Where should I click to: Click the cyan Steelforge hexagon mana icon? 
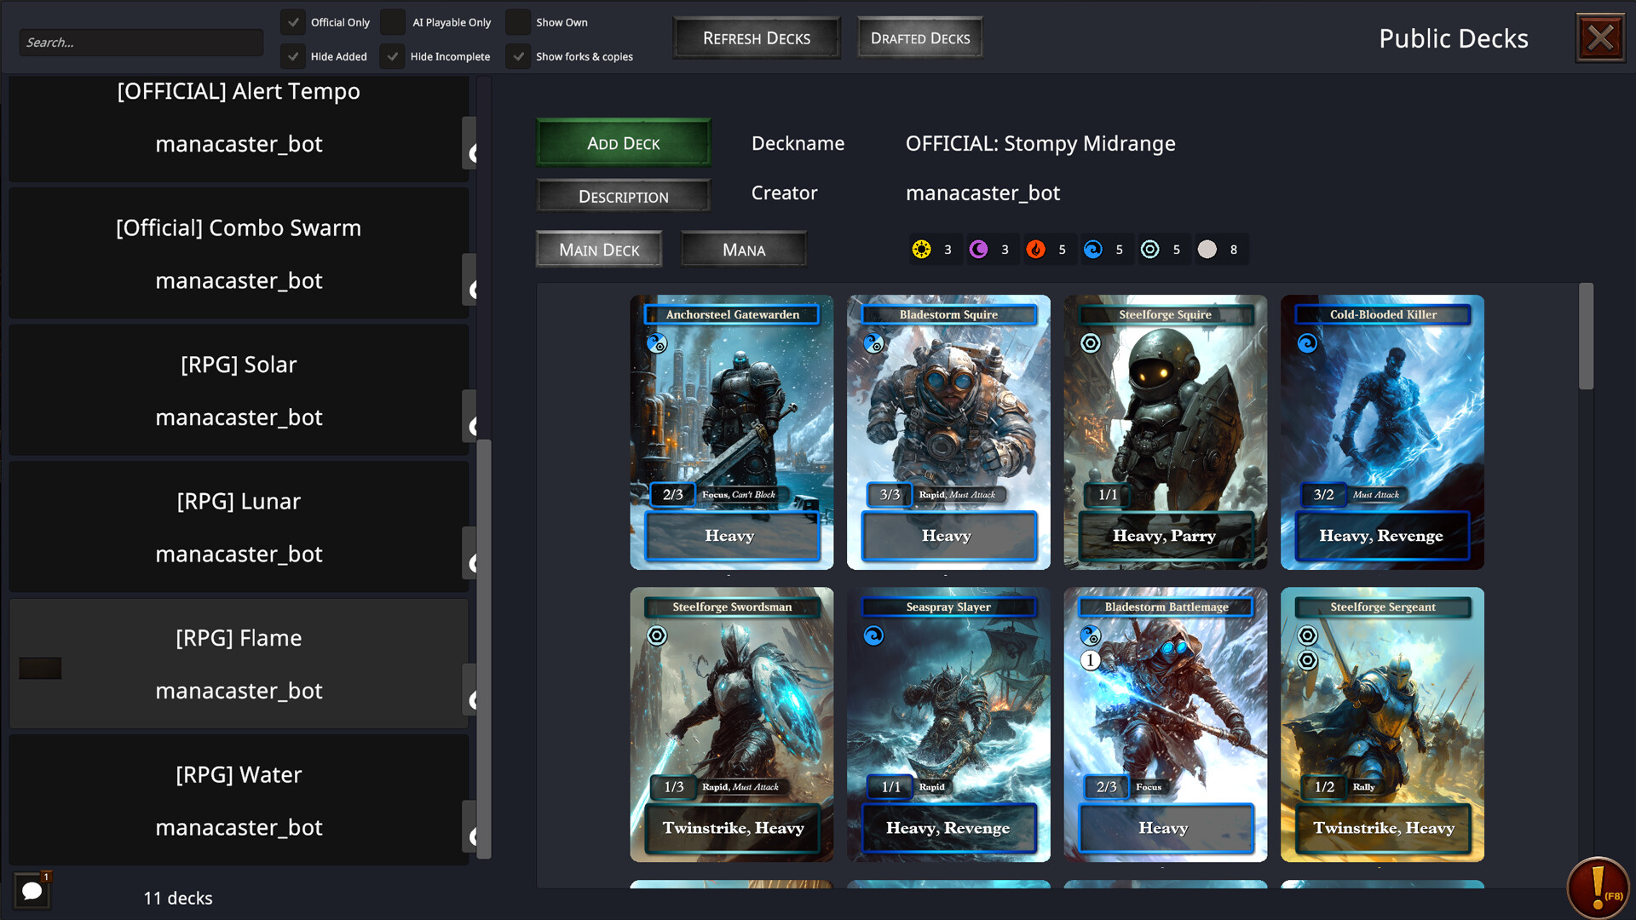(x=1151, y=250)
